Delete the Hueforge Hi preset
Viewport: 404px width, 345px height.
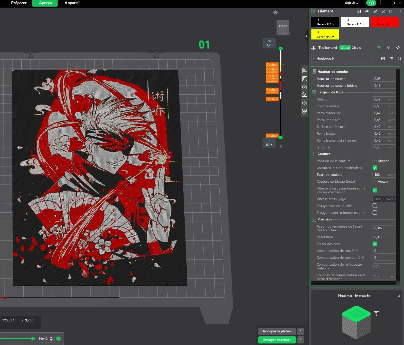tap(391, 58)
